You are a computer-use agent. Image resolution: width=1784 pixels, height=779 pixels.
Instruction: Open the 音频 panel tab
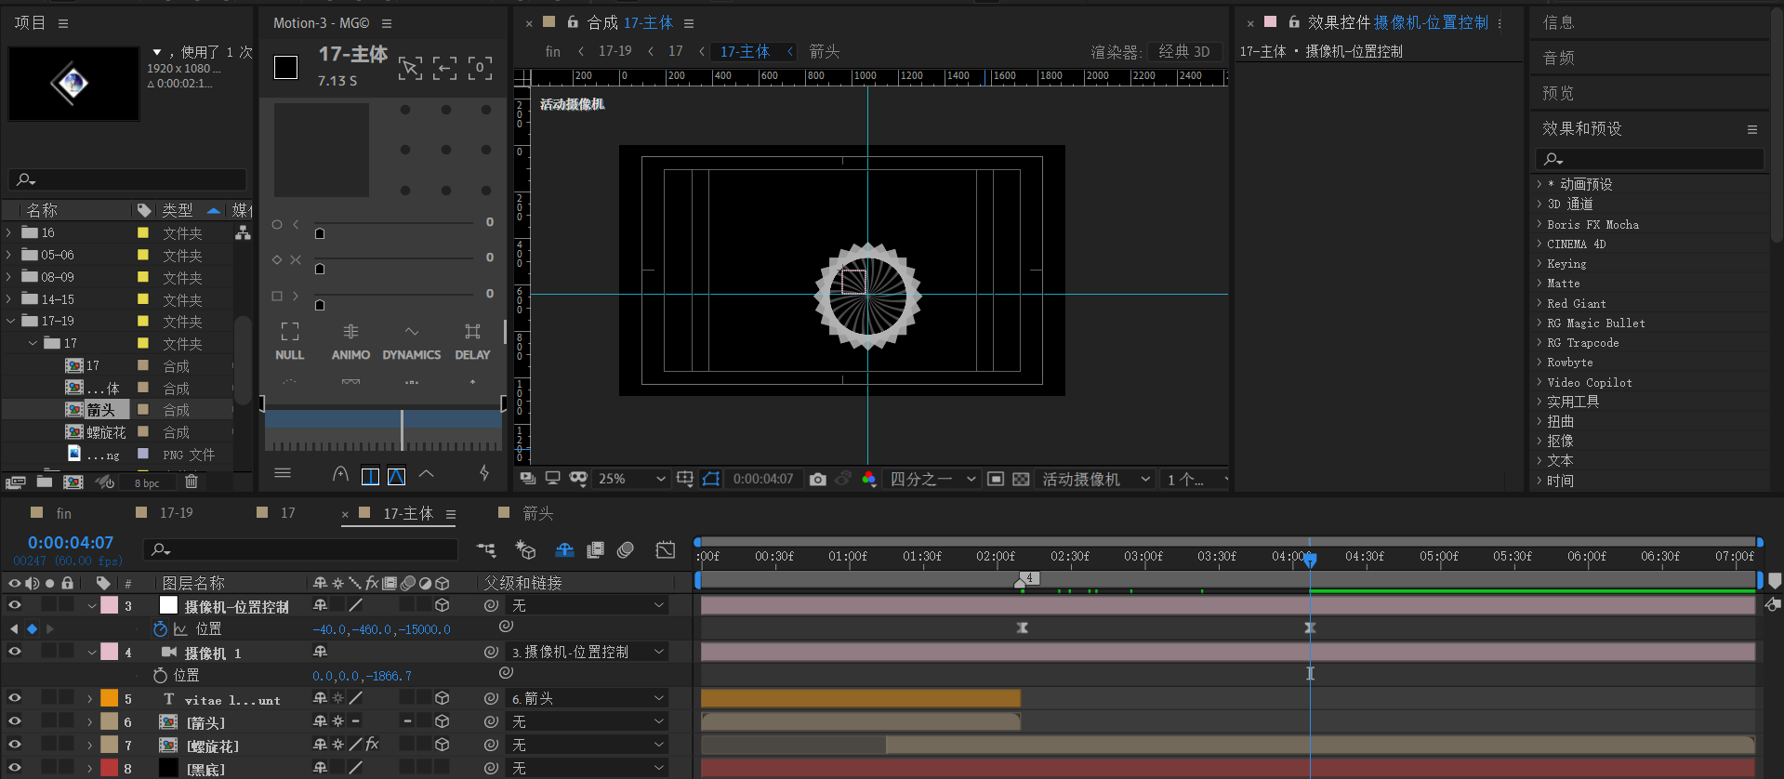coord(1559,58)
